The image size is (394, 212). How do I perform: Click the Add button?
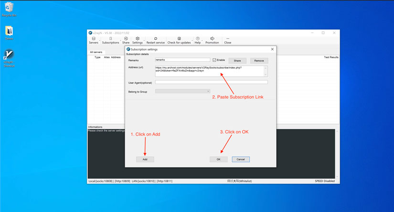[145, 159]
